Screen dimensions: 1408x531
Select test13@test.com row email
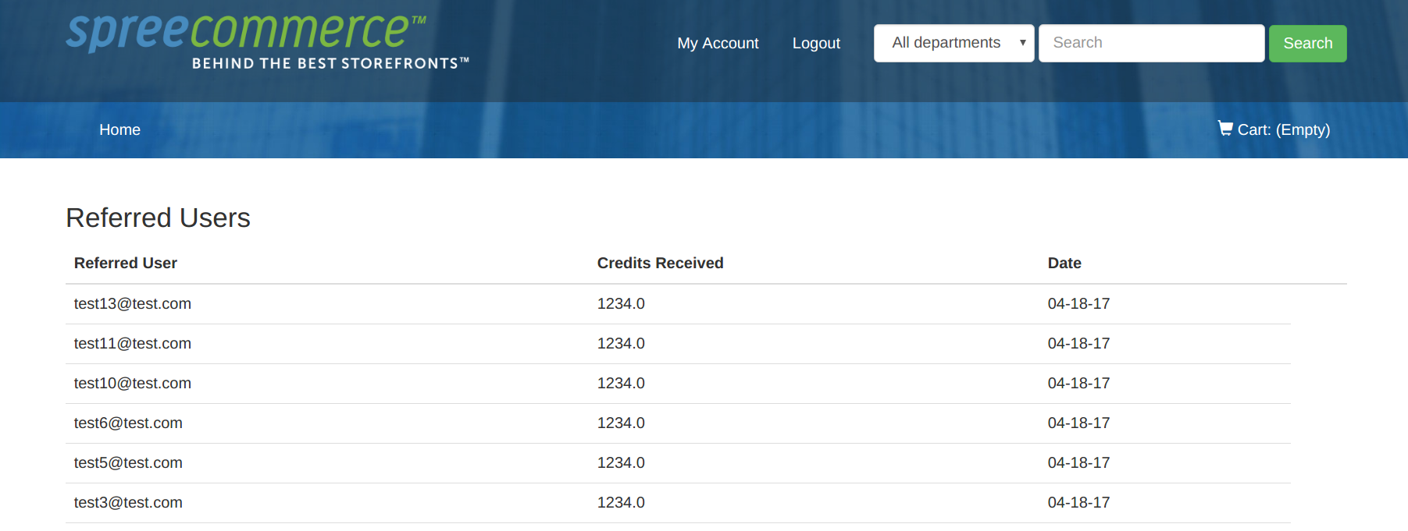(133, 304)
